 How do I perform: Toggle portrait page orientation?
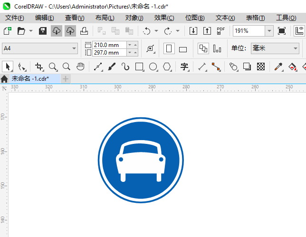[x=169, y=48]
